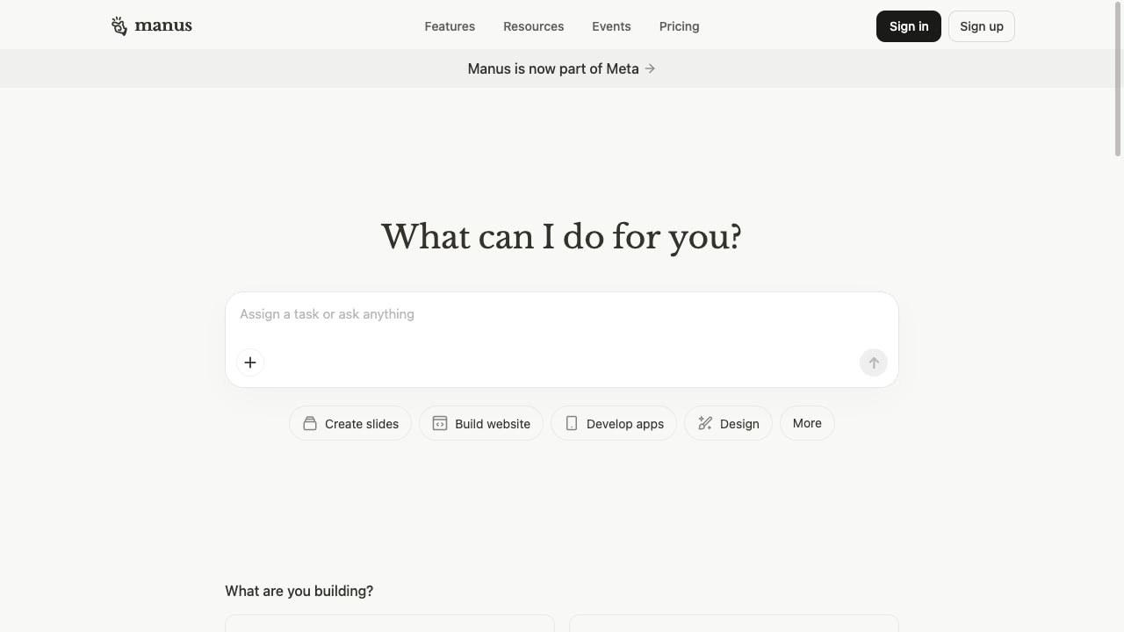
Task: Click the Sign up button
Action: coord(981,26)
